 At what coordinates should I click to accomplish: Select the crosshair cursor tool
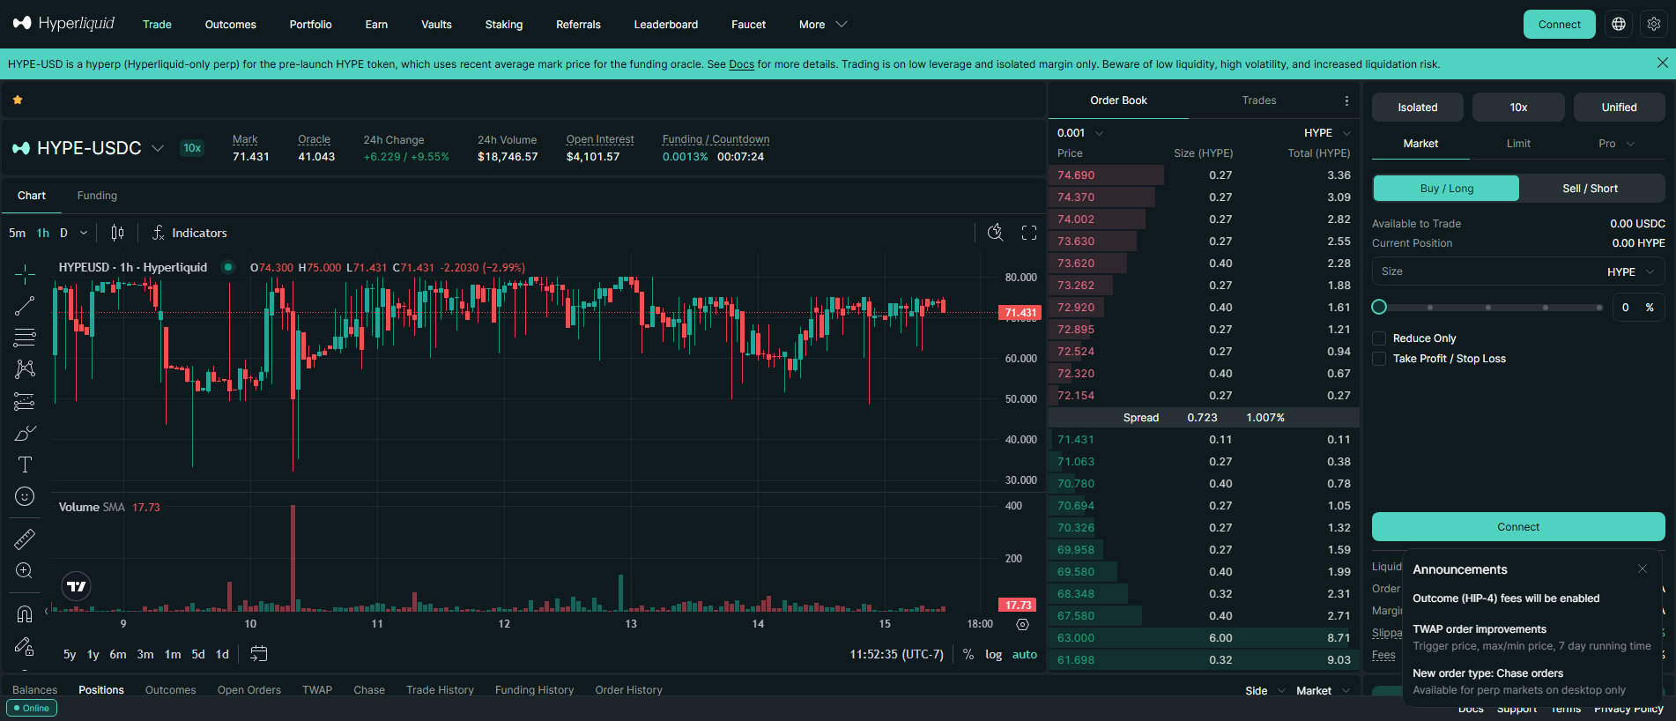click(x=25, y=274)
